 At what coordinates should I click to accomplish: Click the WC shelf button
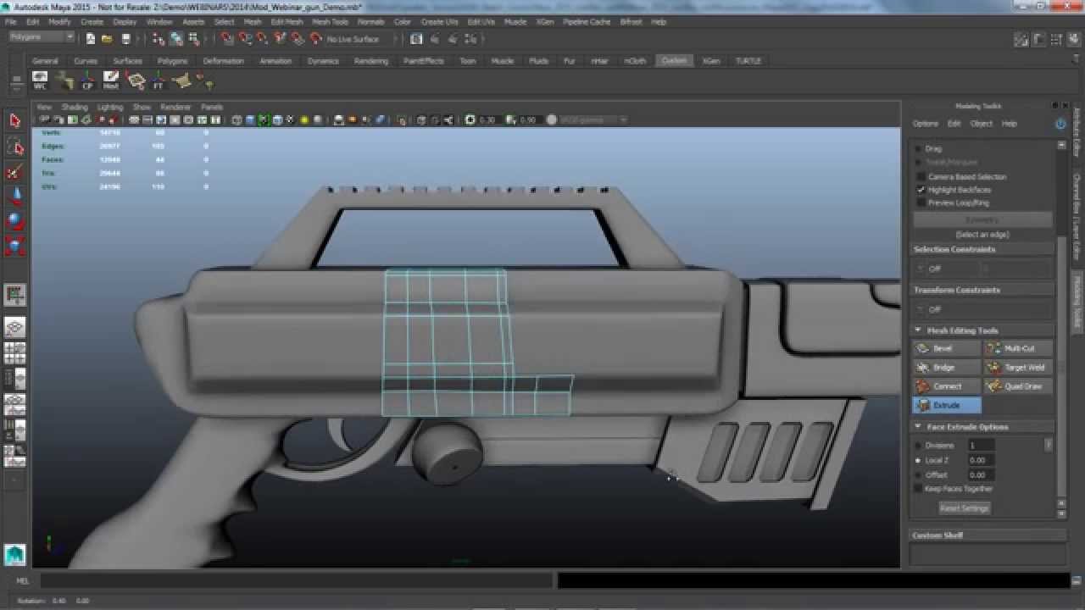pos(40,80)
